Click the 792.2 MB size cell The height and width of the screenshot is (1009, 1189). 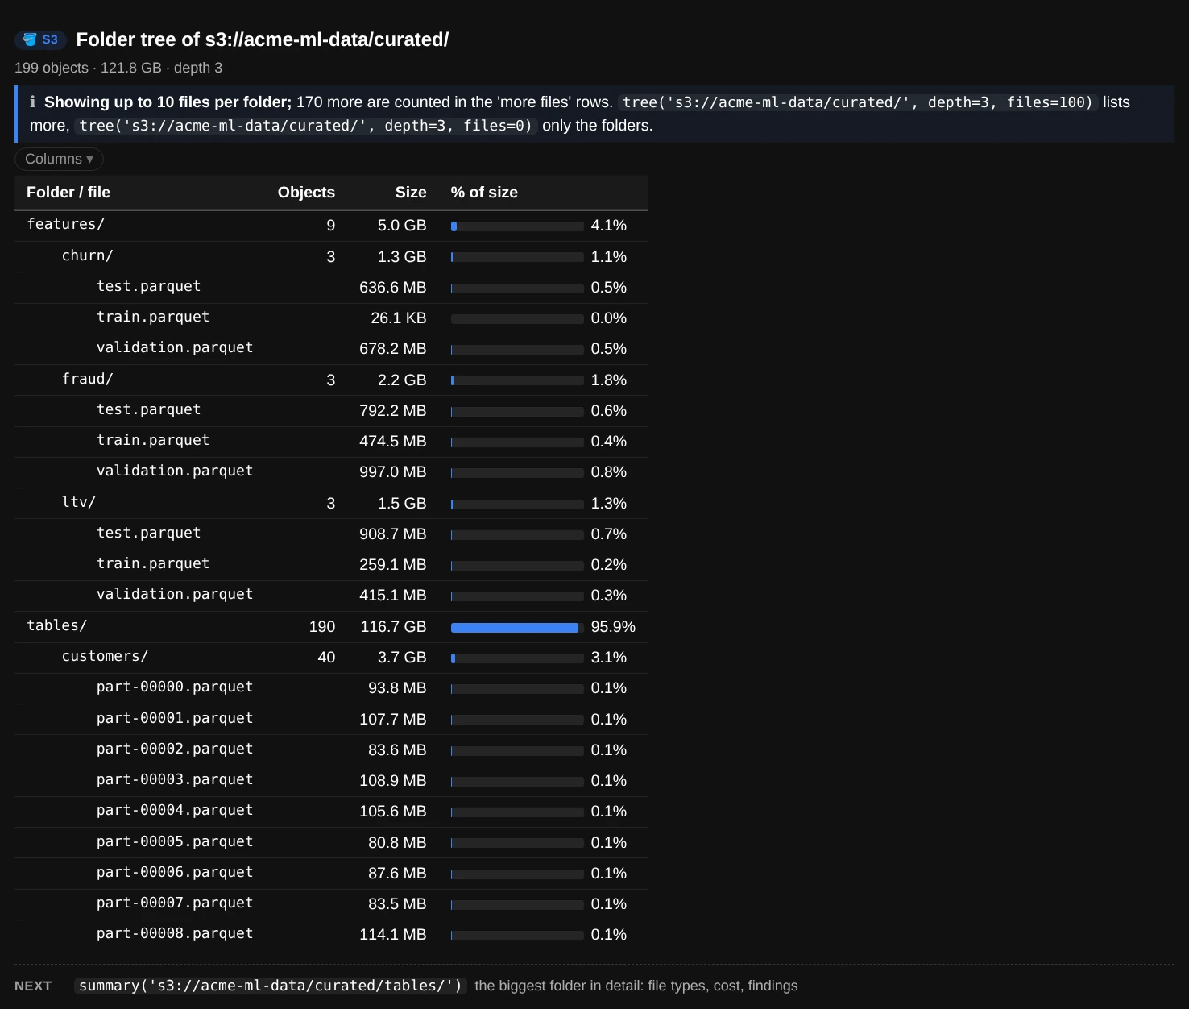(393, 411)
